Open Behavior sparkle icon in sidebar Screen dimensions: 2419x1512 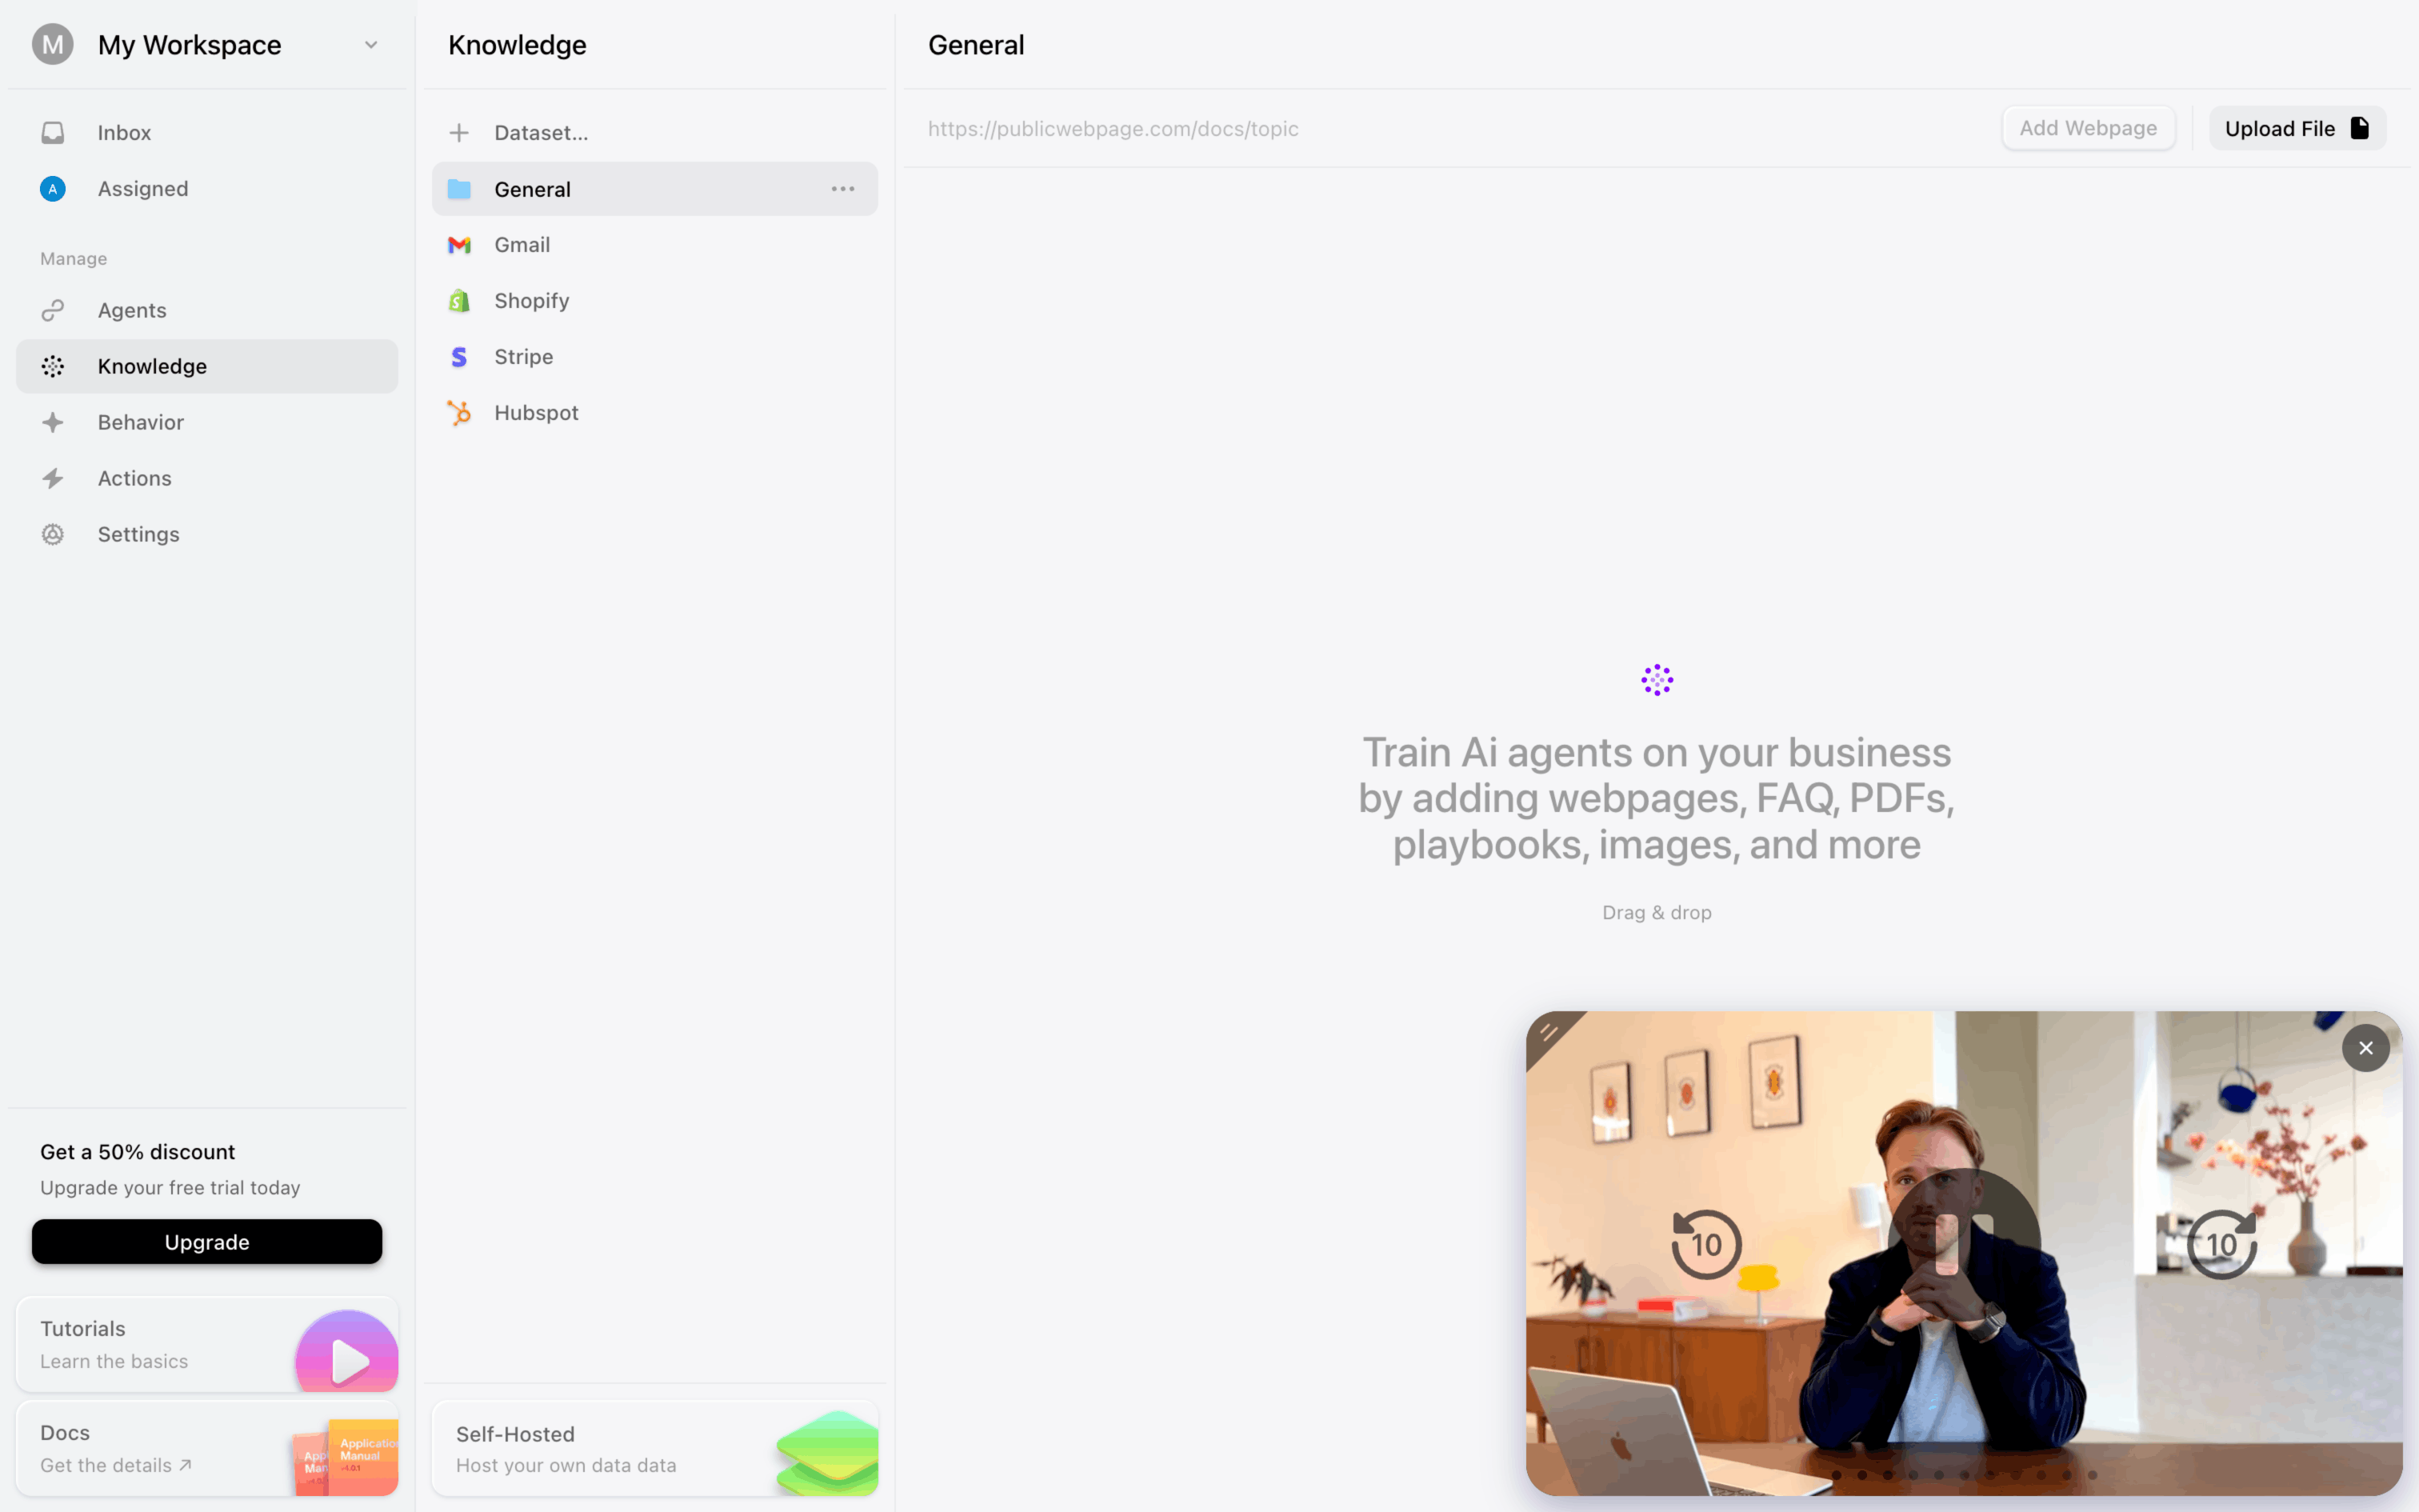tap(53, 422)
